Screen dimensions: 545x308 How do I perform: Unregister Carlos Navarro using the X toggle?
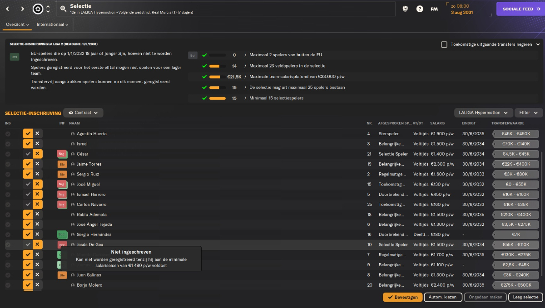click(x=38, y=205)
